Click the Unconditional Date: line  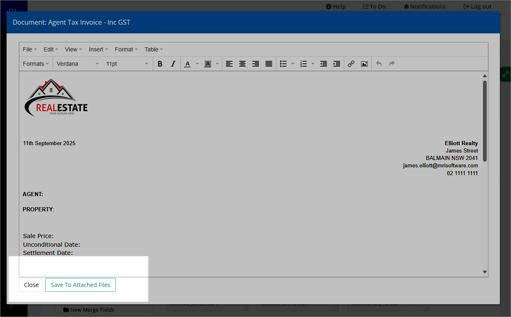(x=51, y=245)
